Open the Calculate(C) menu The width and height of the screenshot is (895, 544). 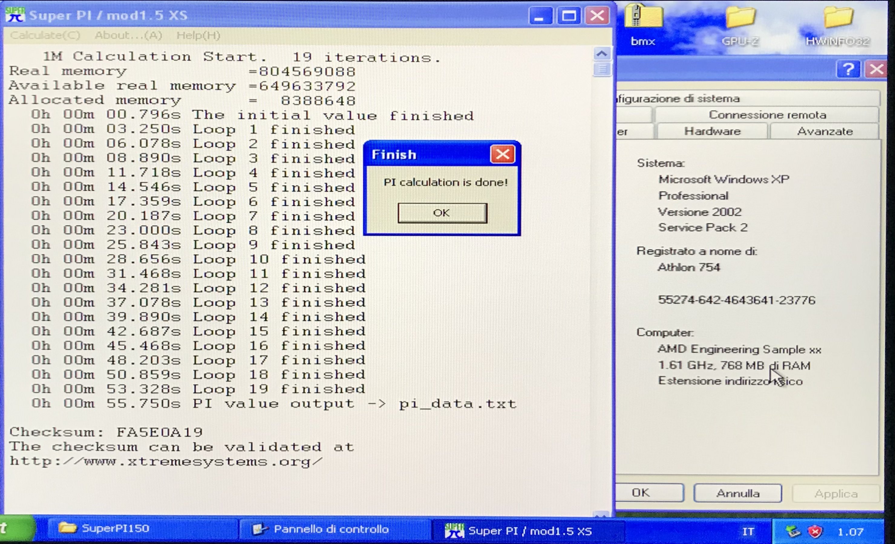click(45, 35)
